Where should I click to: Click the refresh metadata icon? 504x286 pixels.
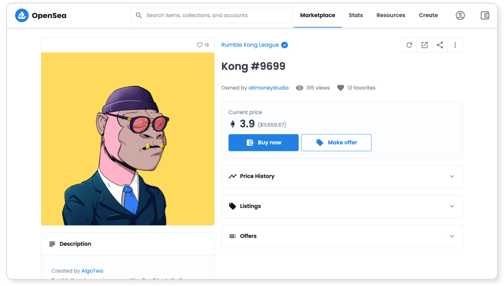[409, 45]
